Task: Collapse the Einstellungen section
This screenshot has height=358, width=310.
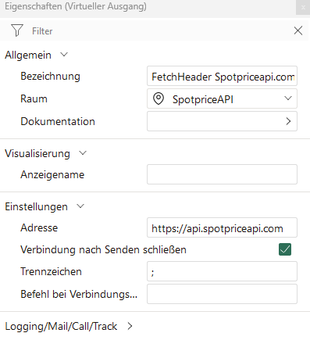Action: click(80, 206)
